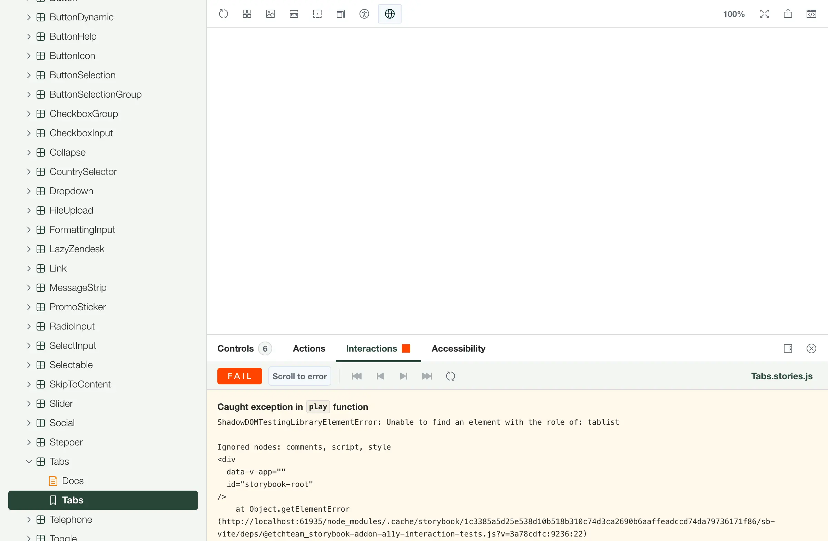Expand CheckboxInput chevron

29,133
